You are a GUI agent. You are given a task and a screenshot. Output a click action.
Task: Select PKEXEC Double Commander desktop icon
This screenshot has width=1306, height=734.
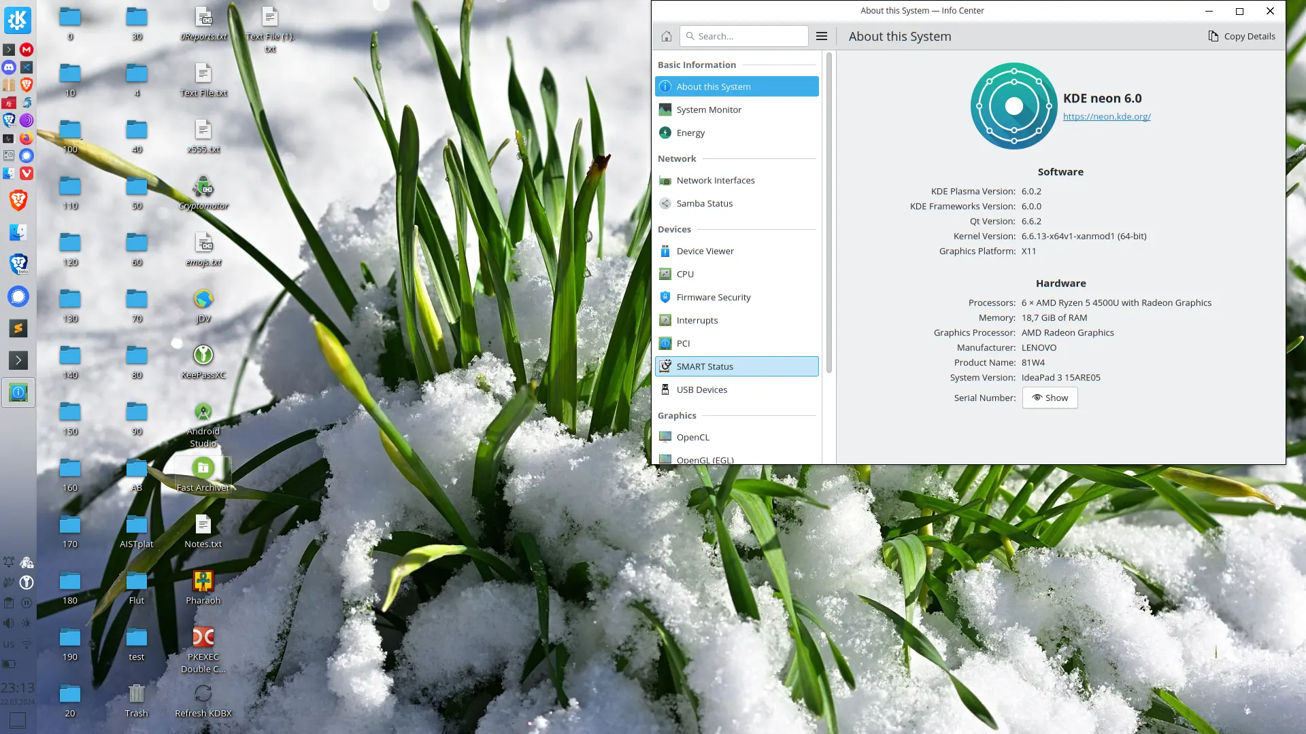tap(203, 650)
